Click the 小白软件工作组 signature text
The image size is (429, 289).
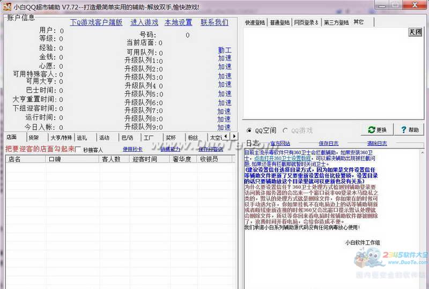click(x=363, y=242)
